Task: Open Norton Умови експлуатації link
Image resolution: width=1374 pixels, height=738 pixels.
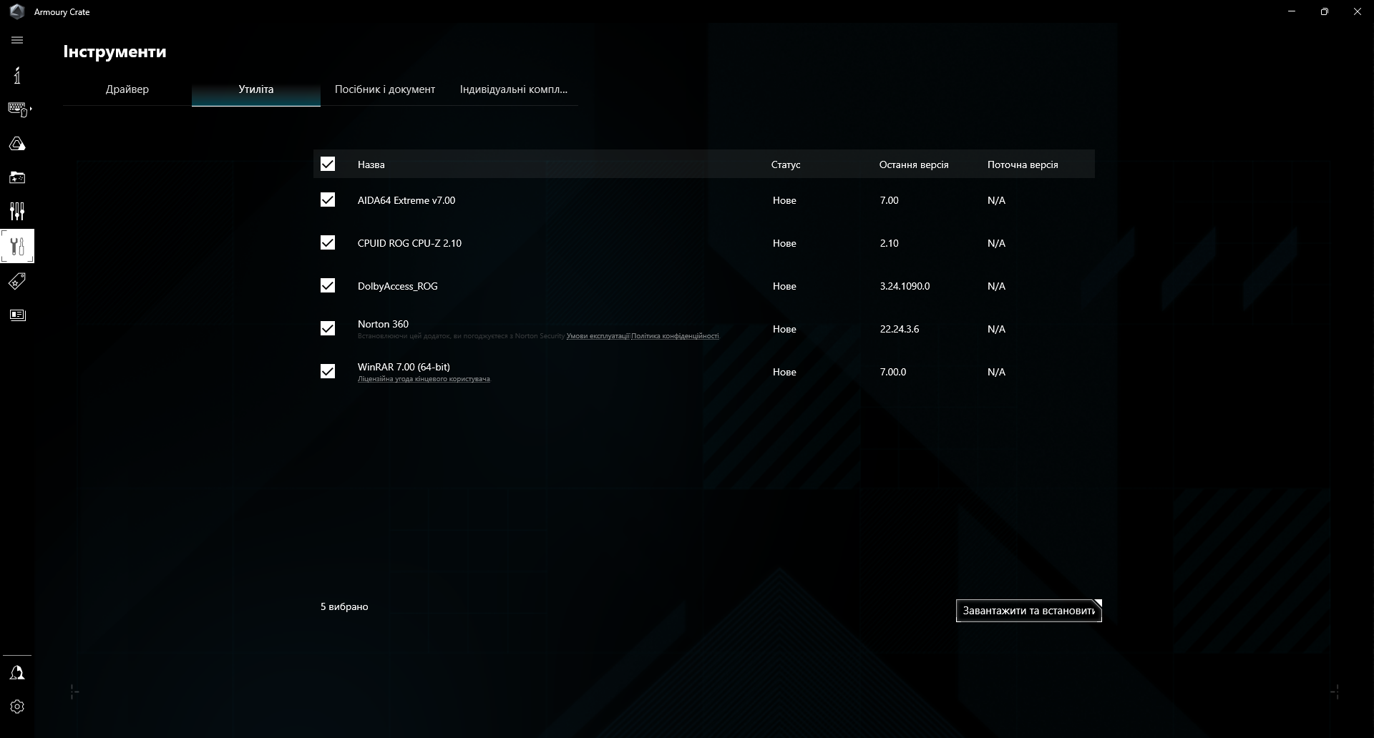Action: tap(598, 336)
